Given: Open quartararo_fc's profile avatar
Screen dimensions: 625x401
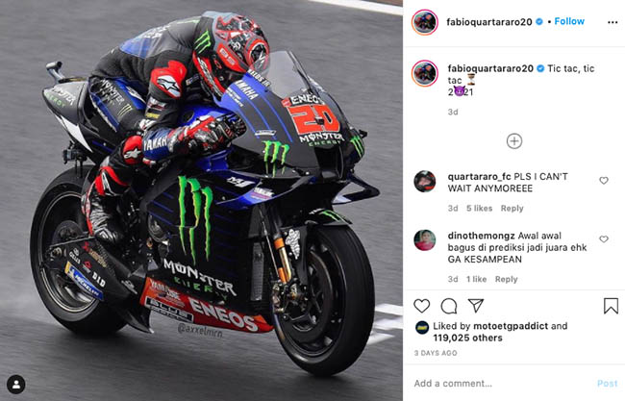Looking at the screenshot, I should [424, 182].
